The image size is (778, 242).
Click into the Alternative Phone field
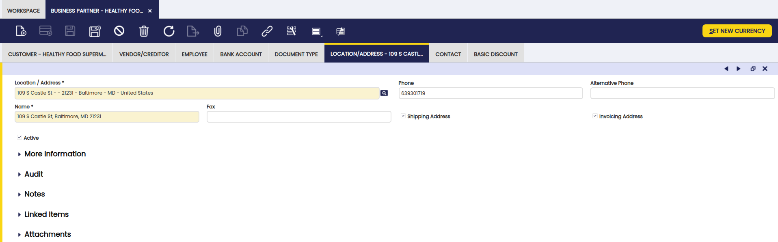pos(682,93)
